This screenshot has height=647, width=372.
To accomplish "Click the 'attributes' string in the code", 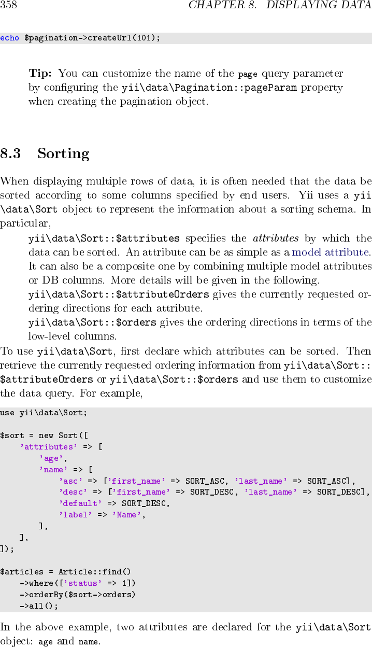I will [49, 447].
